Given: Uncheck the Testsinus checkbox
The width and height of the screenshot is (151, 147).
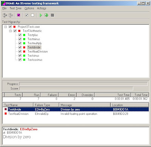Looking at the screenshot, I should click(20, 56).
